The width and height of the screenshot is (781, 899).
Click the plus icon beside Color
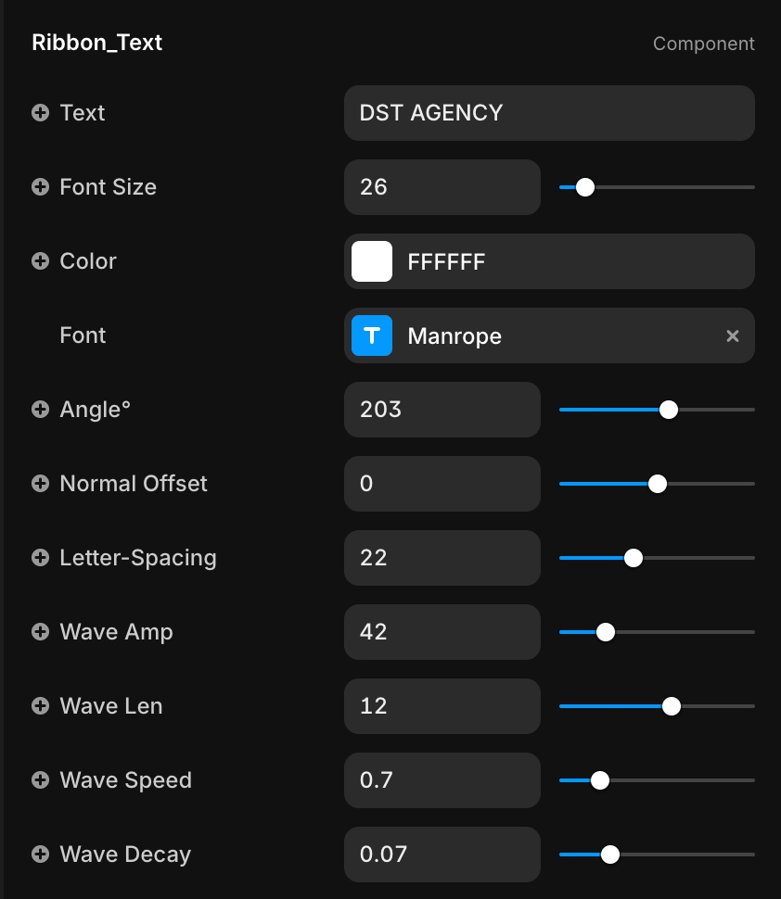click(40, 260)
